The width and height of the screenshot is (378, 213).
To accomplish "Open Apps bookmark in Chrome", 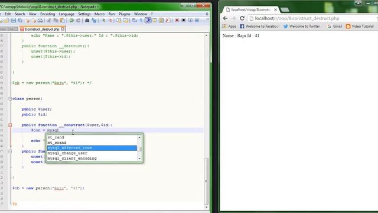I will click(229, 26).
